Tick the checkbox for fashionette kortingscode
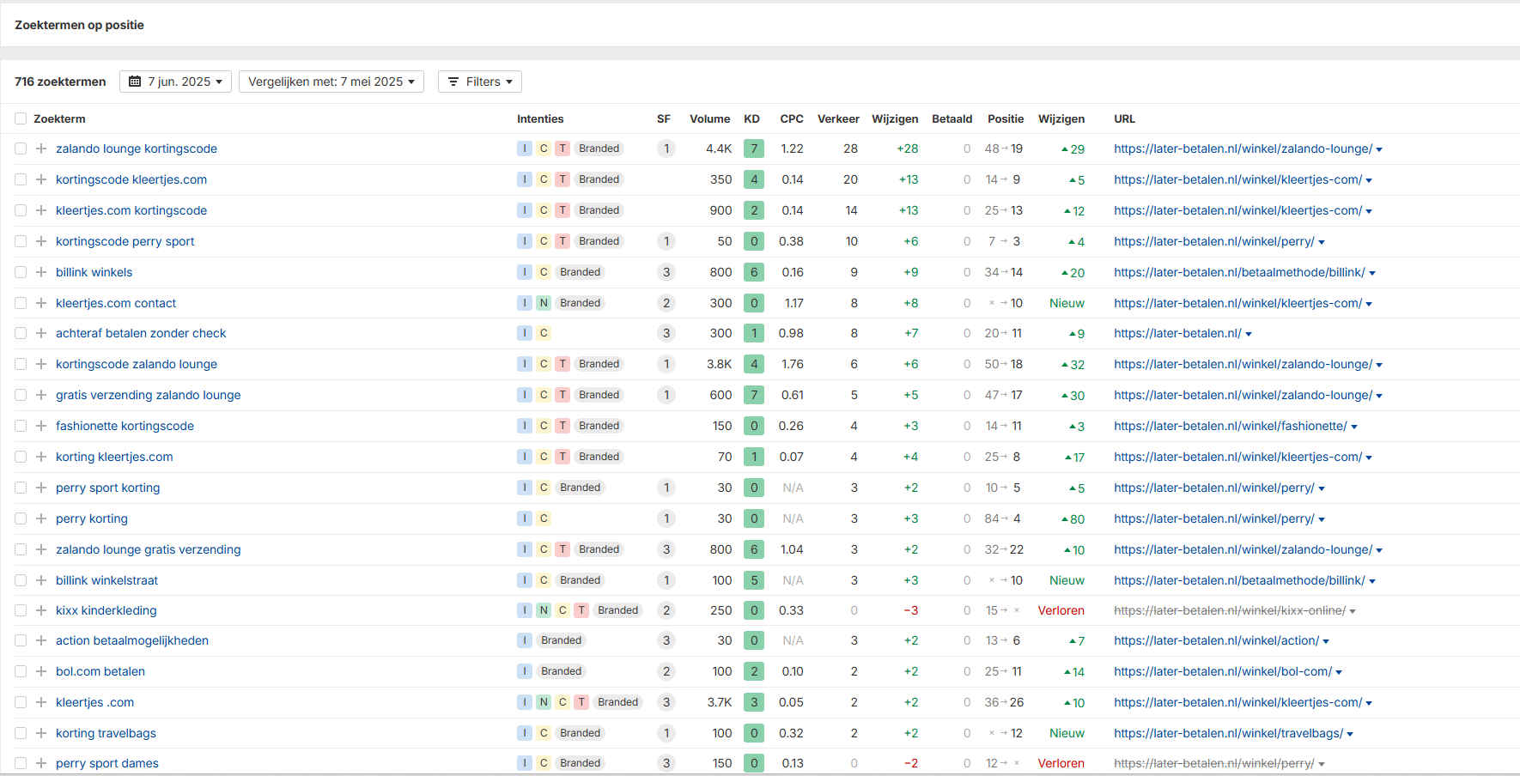1520x776 pixels. [x=21, y=426]
